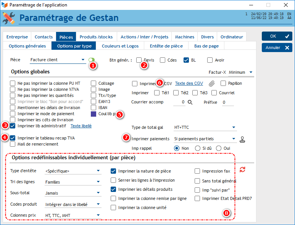Viewport: 295px width, 225px height.
Task: Click the paperclip attachment icon beside CGV
Action: (x=211, y=84)
